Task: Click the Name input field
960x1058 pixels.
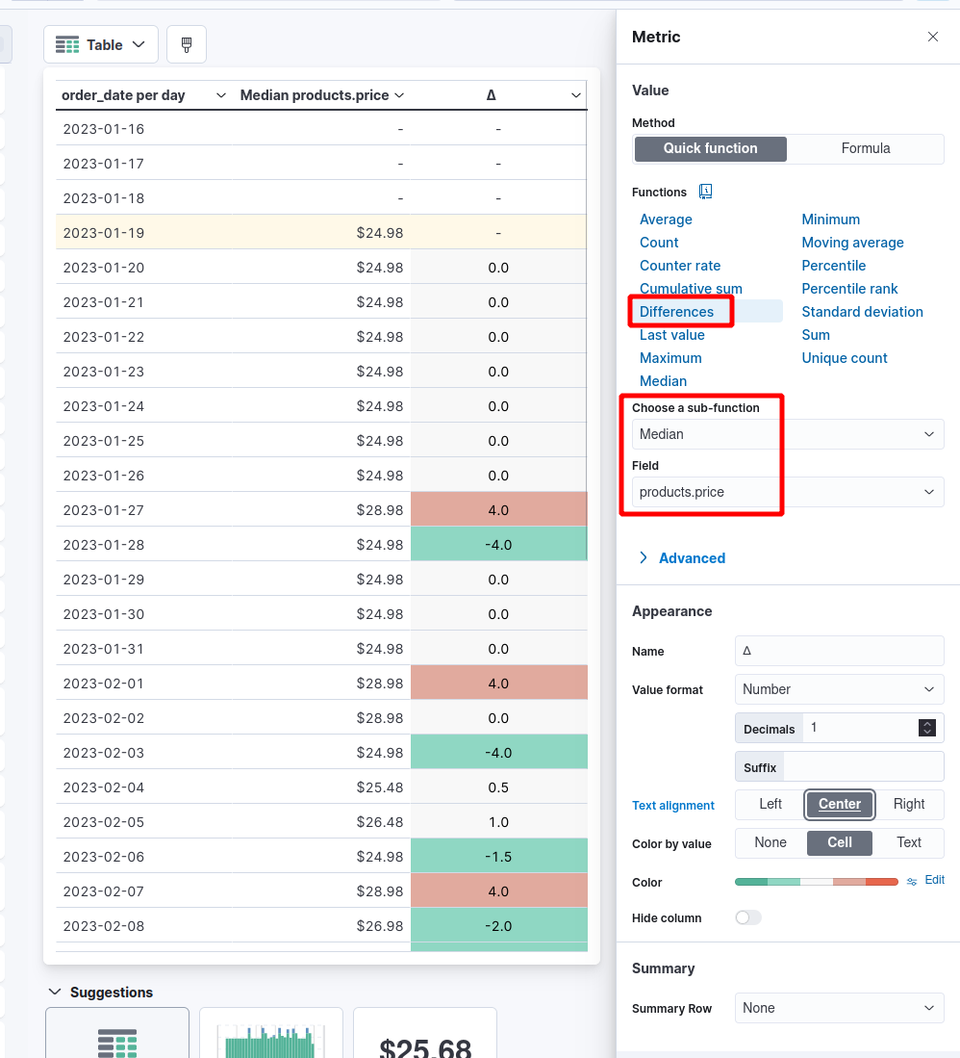Action: [839, 651]
